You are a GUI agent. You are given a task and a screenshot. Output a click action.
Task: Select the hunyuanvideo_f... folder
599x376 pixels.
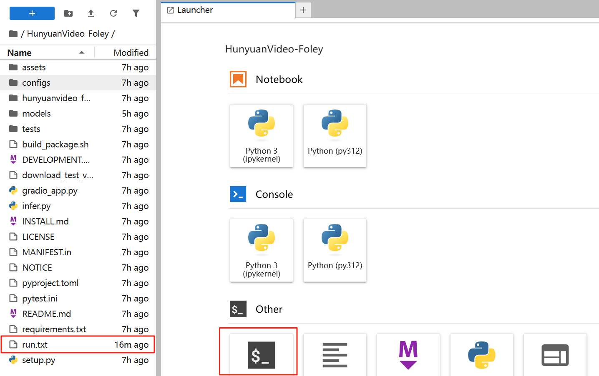pos(78,98)
